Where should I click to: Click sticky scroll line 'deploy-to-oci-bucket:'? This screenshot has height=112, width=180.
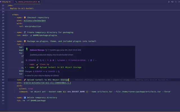point(22,8)
